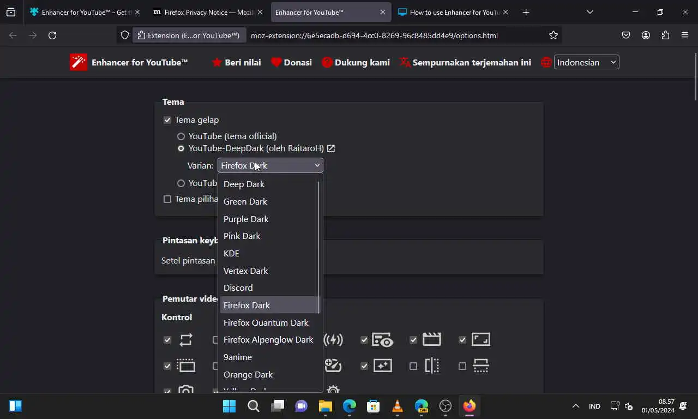Screen dimensions: 698x419
Task: Click the boost volume icon
Action: pos(333,340)
